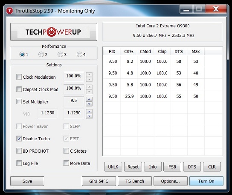The image size is (232, 195).
Task: Check the More Data checkbox
Action: tap(66, 163)
